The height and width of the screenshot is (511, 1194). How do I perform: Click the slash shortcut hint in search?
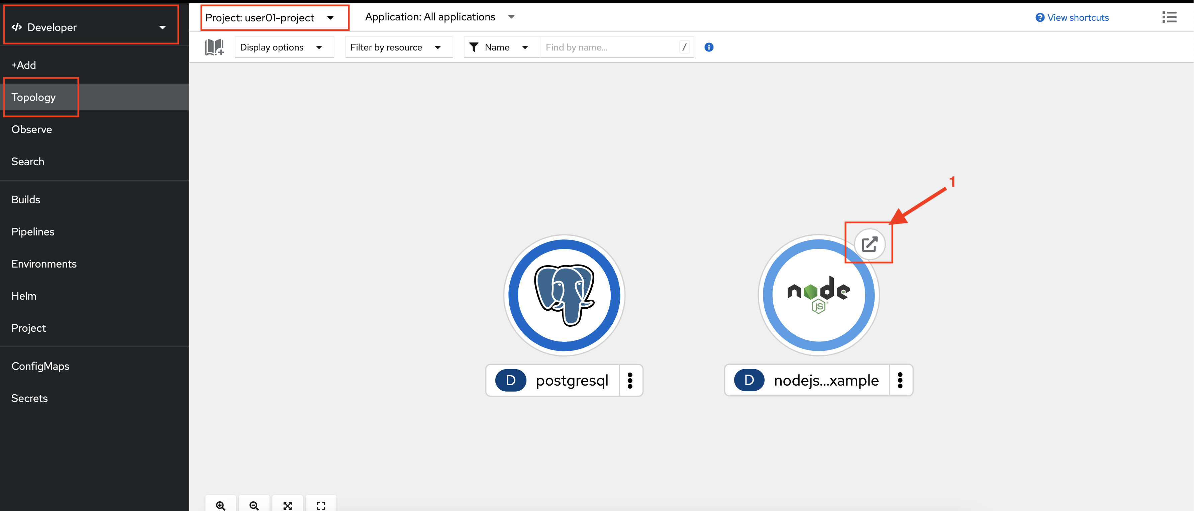[x=684, y=47]
